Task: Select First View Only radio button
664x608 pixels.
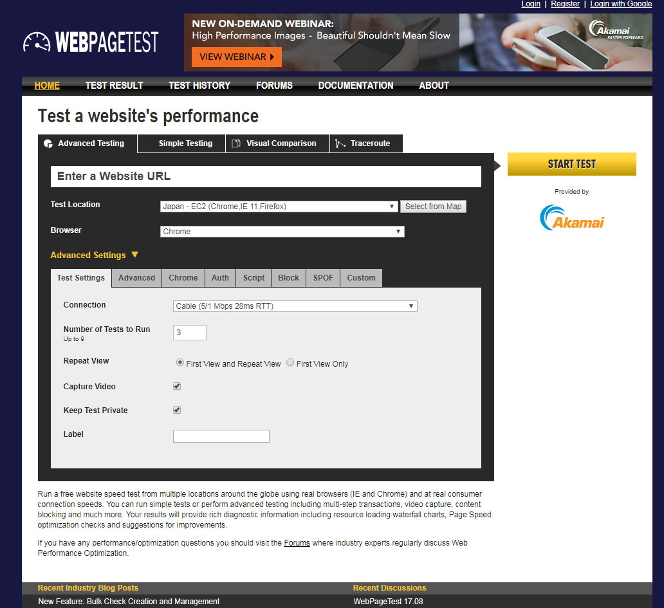Action: point(290,363)
